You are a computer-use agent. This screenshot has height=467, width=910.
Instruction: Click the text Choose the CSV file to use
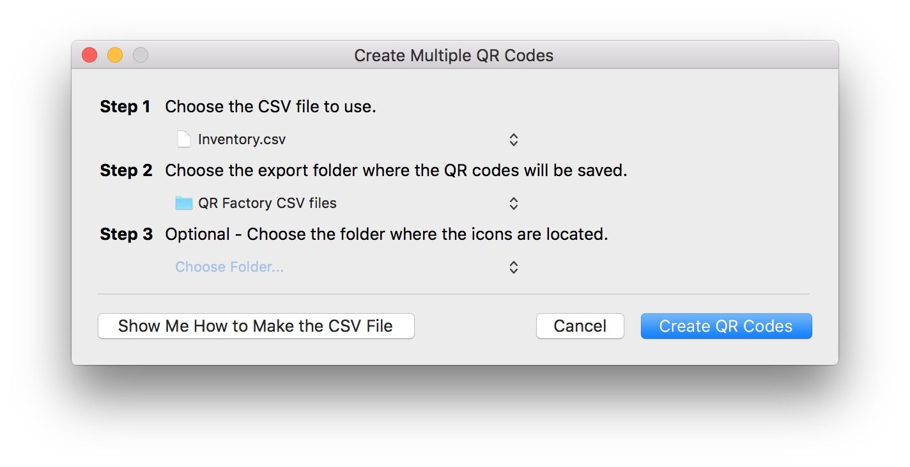tap(270, 107)
